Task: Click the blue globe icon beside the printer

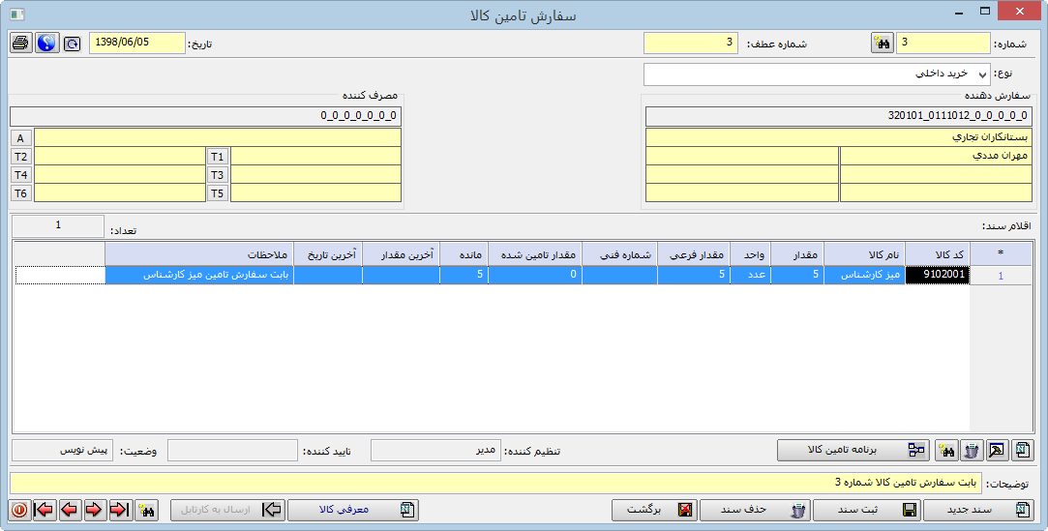Action: [46, 44]
